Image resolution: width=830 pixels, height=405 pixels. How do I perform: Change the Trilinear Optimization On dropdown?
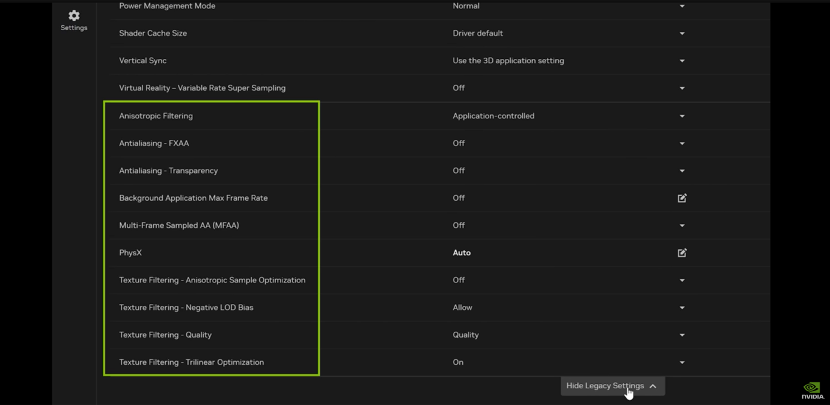[682, 362]
